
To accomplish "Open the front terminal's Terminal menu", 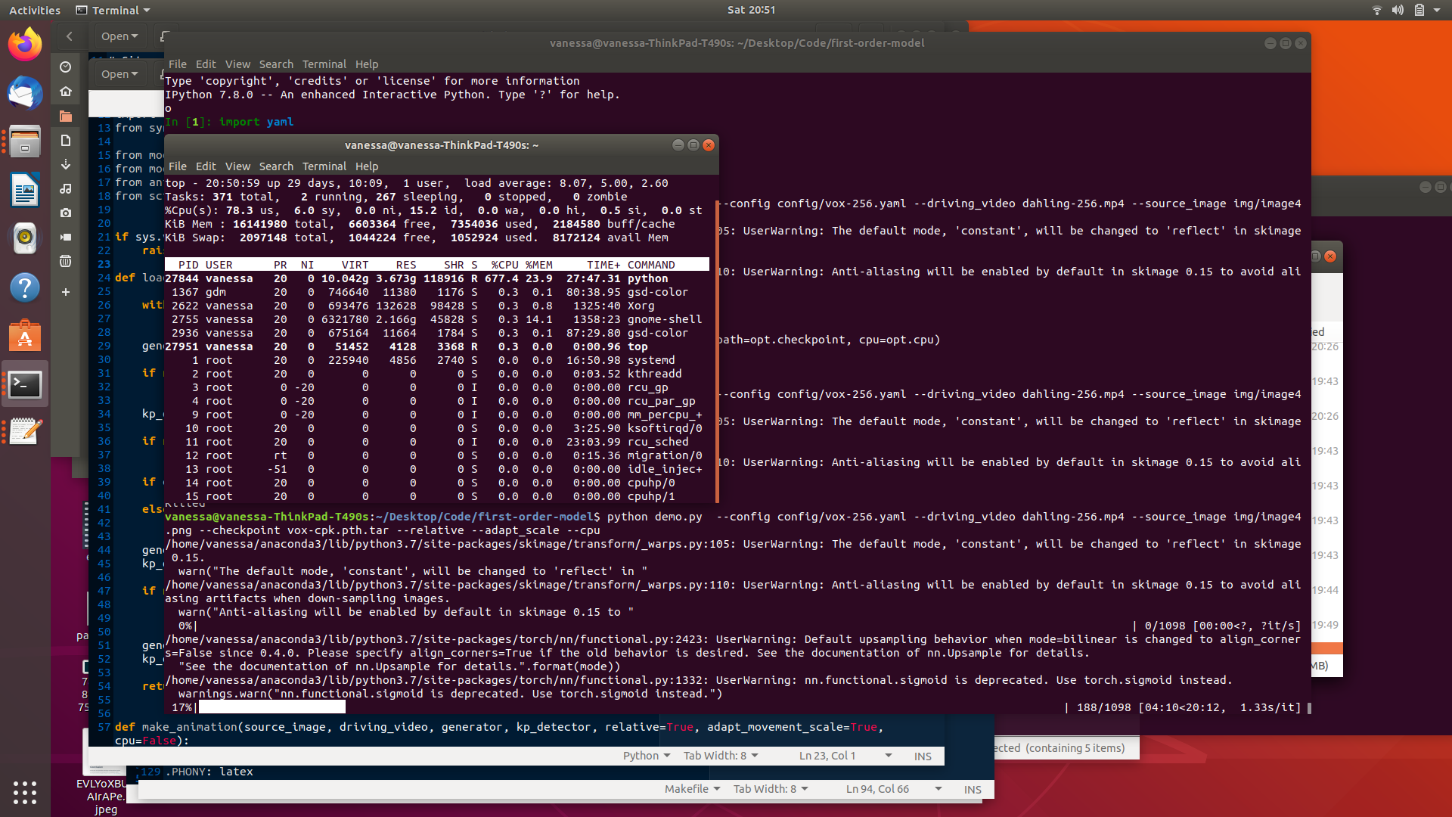I will point(324,166).
